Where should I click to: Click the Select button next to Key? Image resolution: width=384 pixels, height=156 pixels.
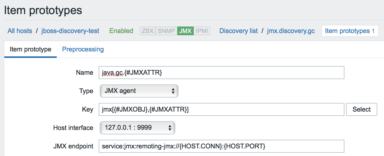coord(361,109)
